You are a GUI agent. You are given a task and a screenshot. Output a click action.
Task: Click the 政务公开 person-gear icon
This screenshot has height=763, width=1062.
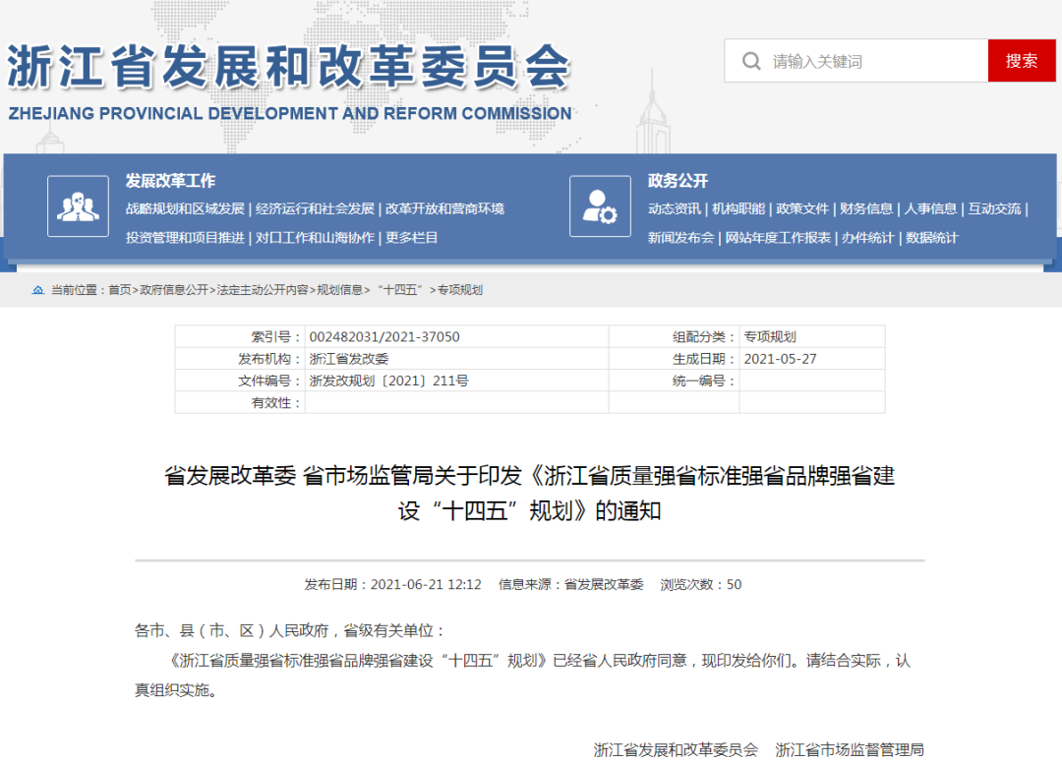point(600,205)
